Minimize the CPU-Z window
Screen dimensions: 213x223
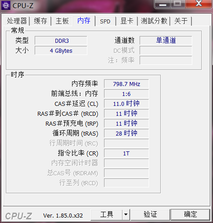(x=163, y=4)
